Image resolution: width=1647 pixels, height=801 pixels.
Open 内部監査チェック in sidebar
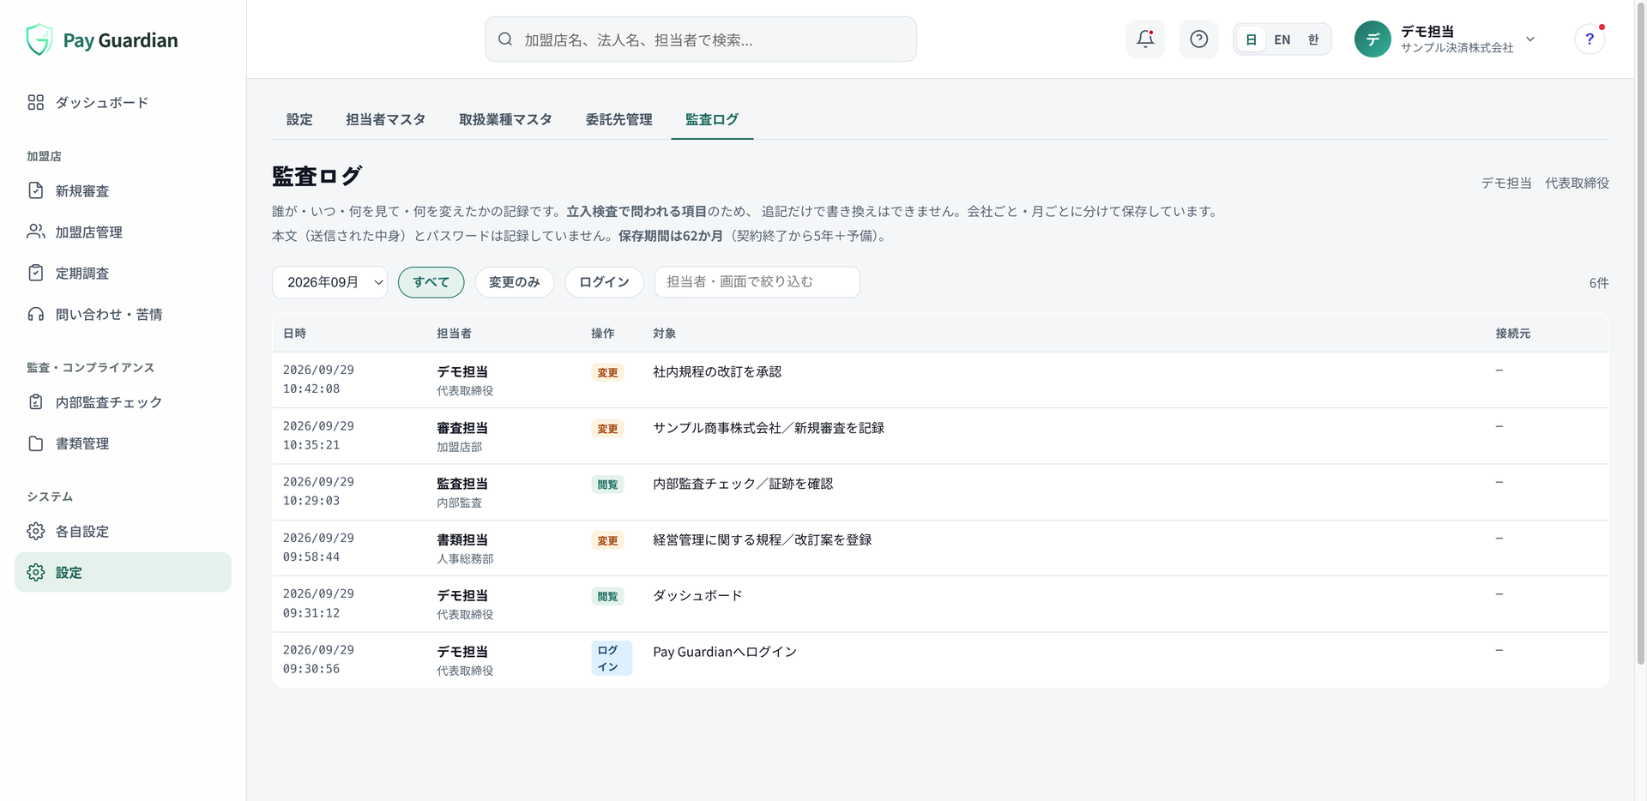pyautogui.click(x=123, y=402)
